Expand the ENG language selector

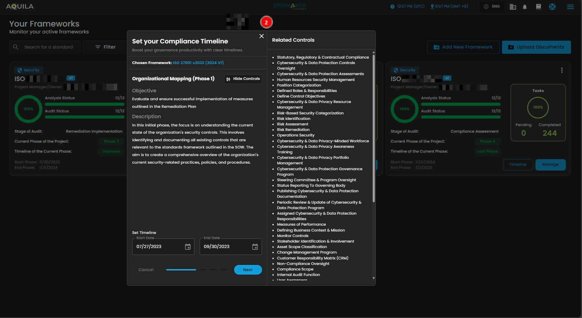point(492,7)
